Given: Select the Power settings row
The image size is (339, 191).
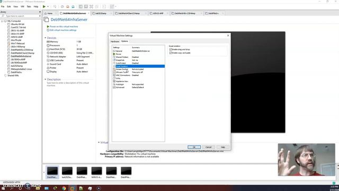Looking at the screenshot, I should [138, 54].
